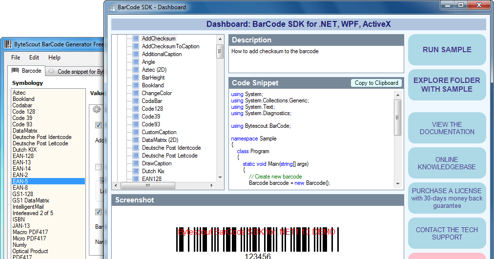Click the icon beside DrawCaption sample
The image size is (494, 259).
136,163
